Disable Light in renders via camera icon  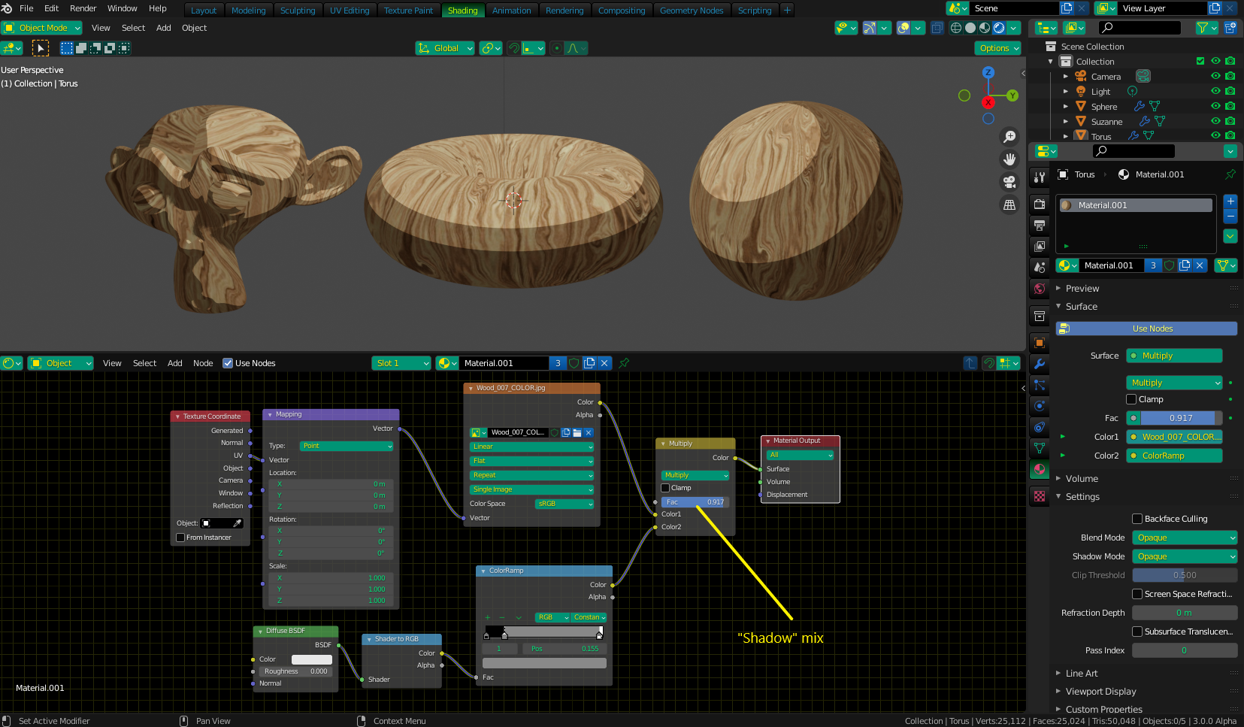(x=1230, y=91)
